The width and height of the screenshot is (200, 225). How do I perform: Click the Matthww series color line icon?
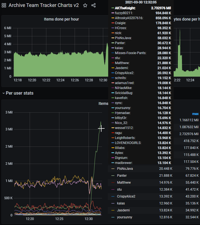(113, 183)
